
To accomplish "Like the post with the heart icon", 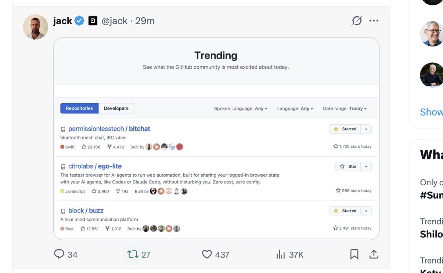I will point(207,254).
